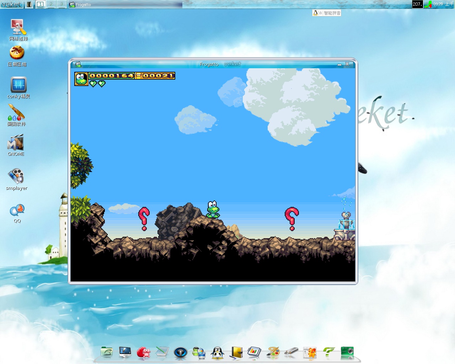This screenshot has height=364, width=455.
Task: Open the 压解压缩 archive desktop icon
Action: tap(17, 57)
